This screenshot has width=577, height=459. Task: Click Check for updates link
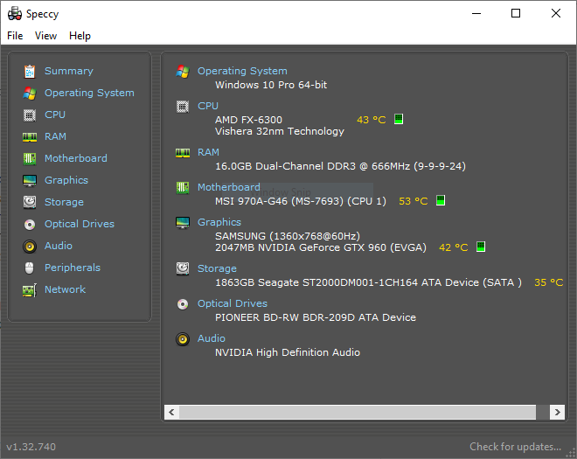(516, 447)
